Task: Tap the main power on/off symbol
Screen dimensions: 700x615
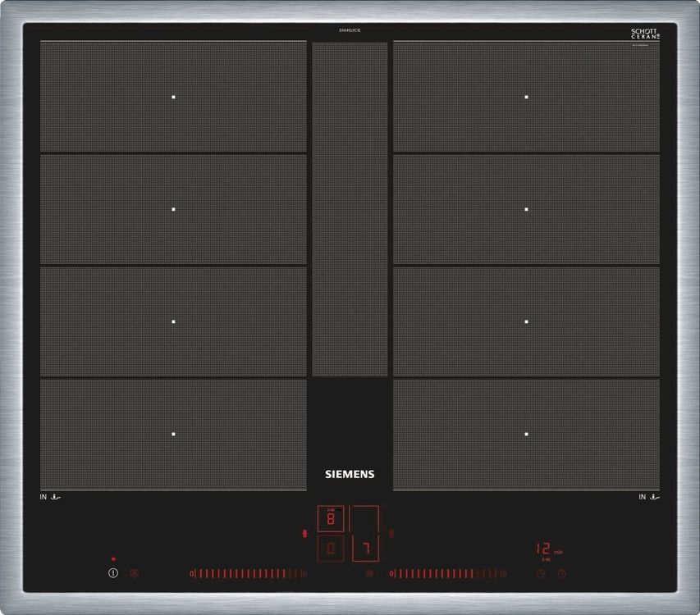Action: click(x=113, y=573)
